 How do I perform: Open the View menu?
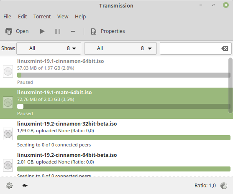(63, 16)
